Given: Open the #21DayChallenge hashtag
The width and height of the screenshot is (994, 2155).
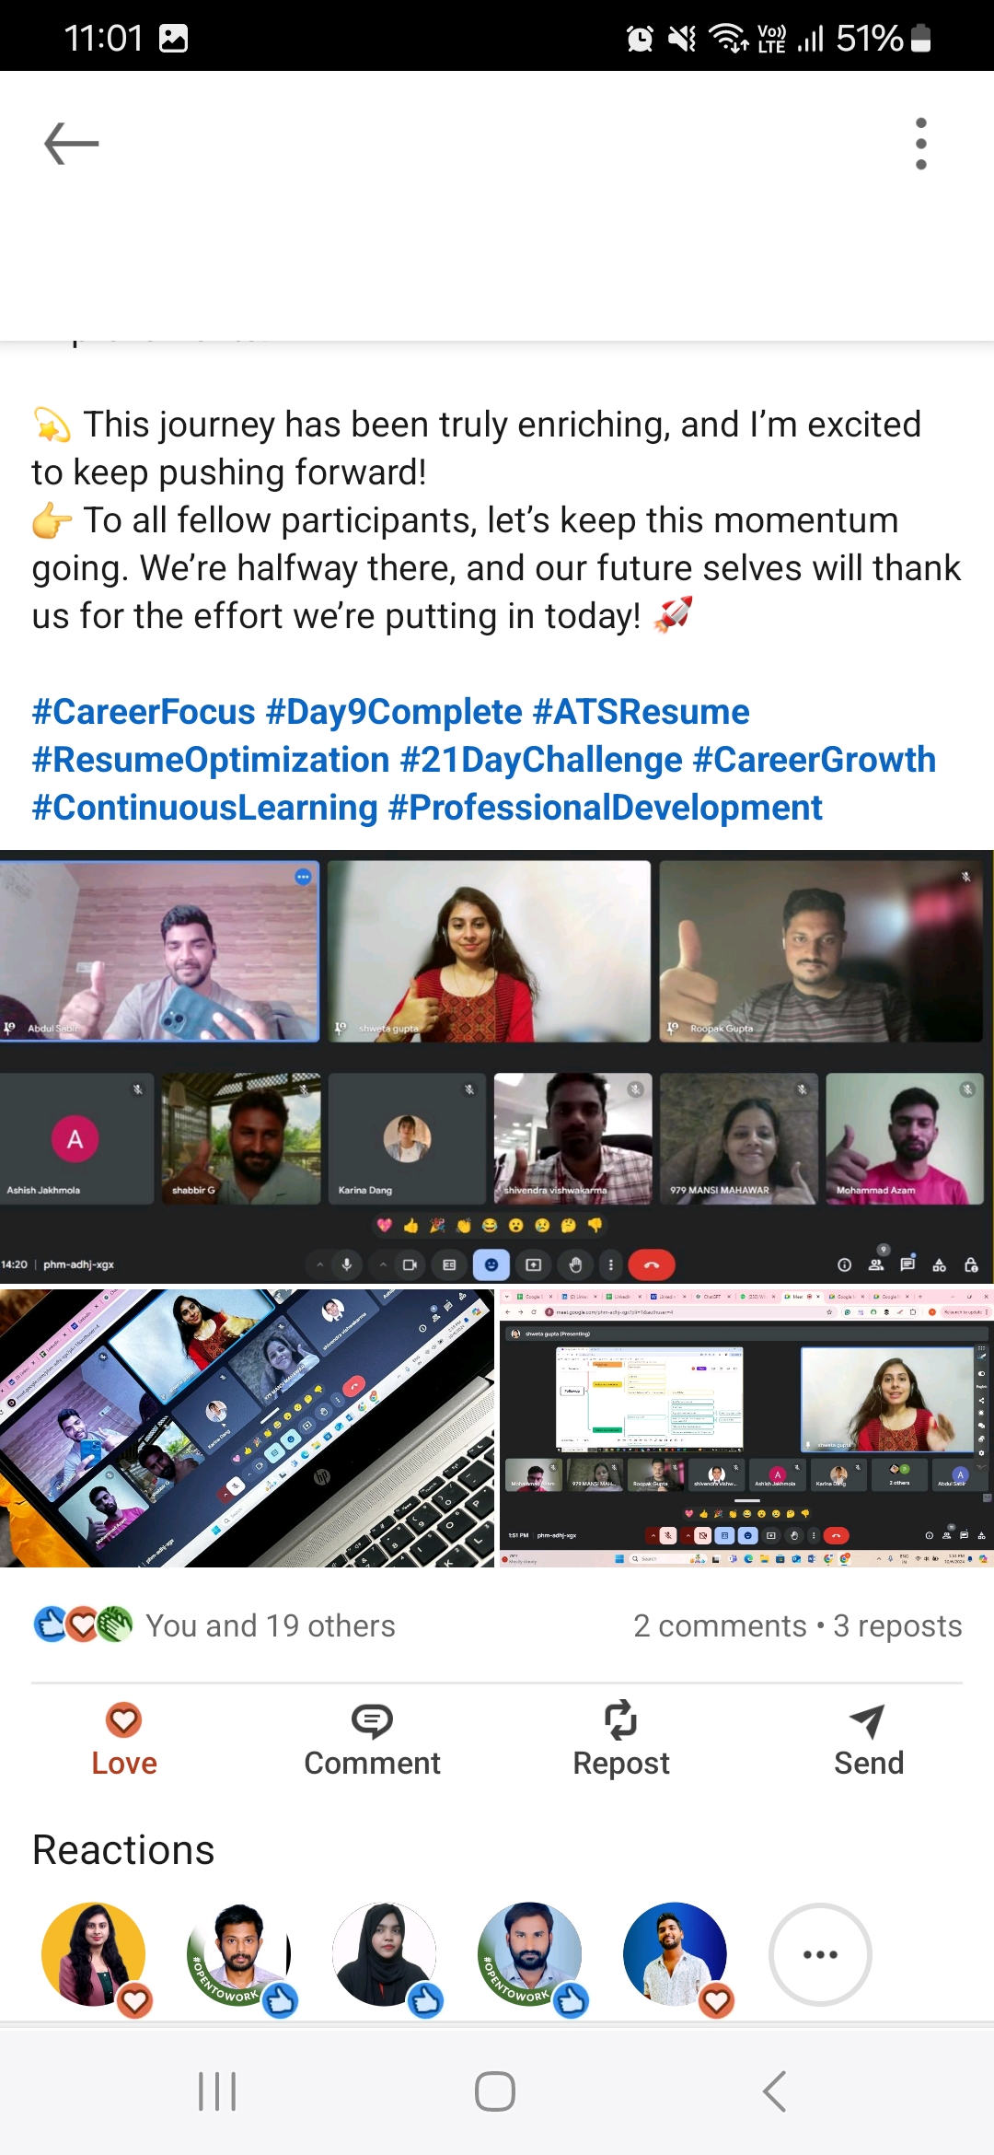Looking at the screenshot, I should pos(541,760).
